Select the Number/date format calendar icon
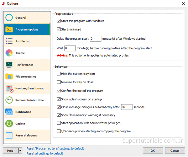The height and width of the screenshot is (157, 188). coord(9,88)
